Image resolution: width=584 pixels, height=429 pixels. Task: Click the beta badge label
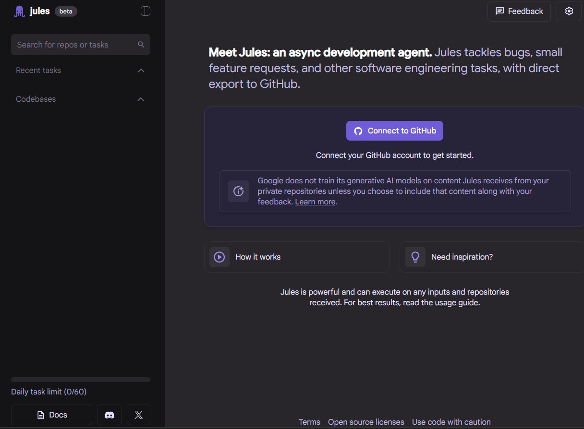66,11
